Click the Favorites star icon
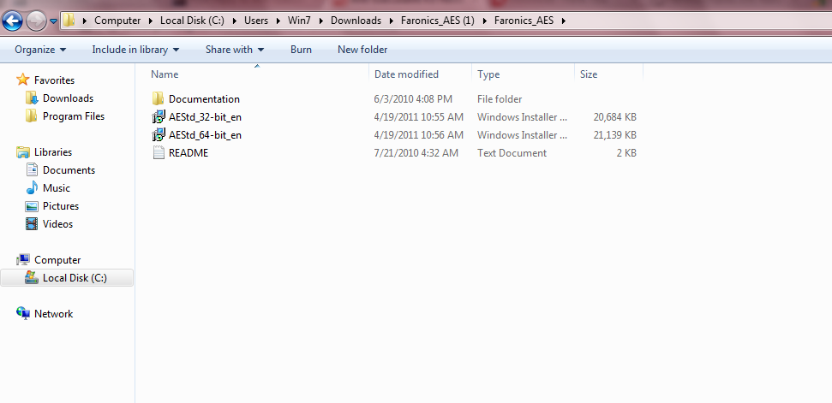The image size is (832, 403). point(23,80)
